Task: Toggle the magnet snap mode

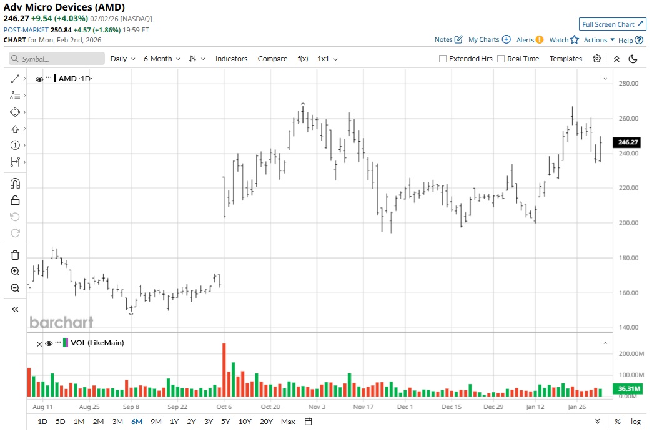Action: click(15, 184)
